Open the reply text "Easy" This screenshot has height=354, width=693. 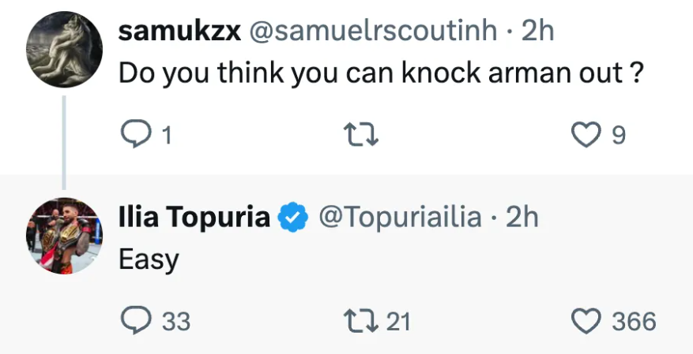point(149,259)
